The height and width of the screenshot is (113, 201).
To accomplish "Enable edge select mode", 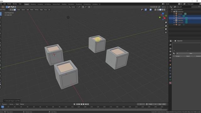I will [13, 10].
